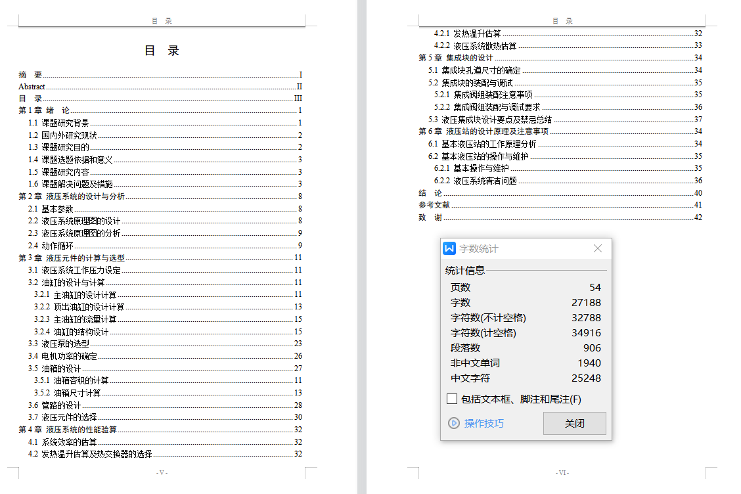The width and height of the screenshot is (741, 494).
Task: Click the 参考文献 contents entry
Action: pyautogui.click(x=560, y=205)
